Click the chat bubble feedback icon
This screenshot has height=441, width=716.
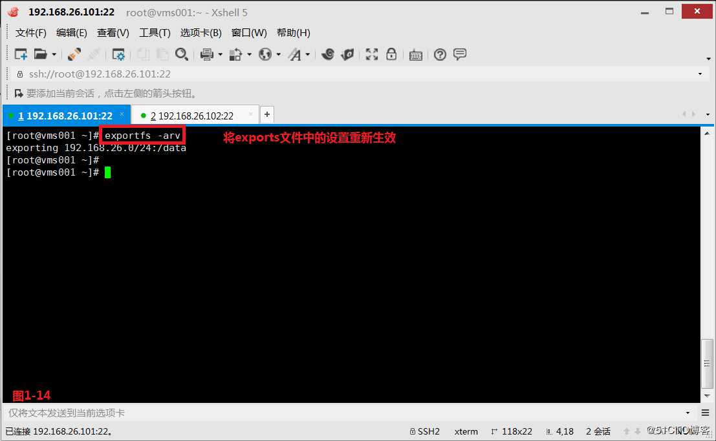click(x=460, y=54)
